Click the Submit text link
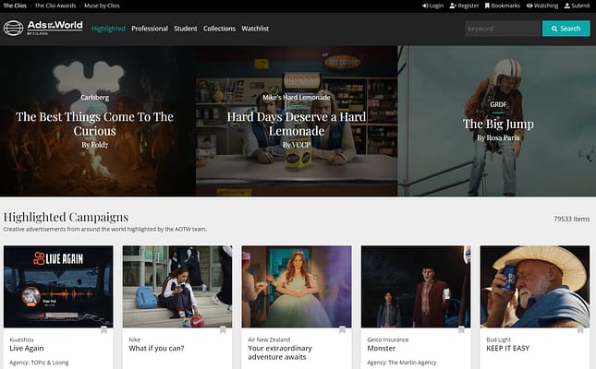The height and width of the screenshot is (369, 596). coord(581,6)
